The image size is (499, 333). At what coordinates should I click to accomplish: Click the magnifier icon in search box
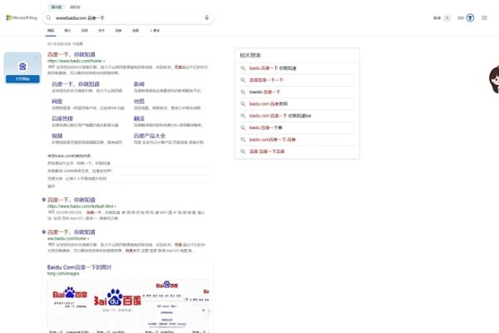pos(51,17)
